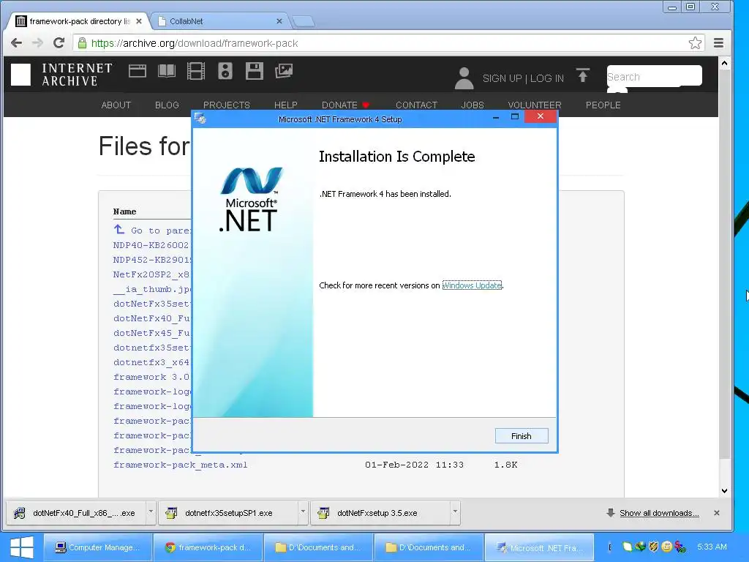Switch to Microsoft .NET Framework taskbar item
Screen dimensions: 749x562
(539, 547)
